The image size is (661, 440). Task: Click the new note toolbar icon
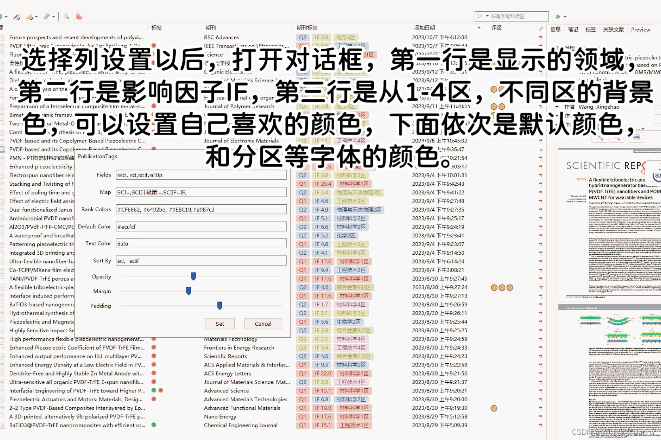click(x=29, y=17)
